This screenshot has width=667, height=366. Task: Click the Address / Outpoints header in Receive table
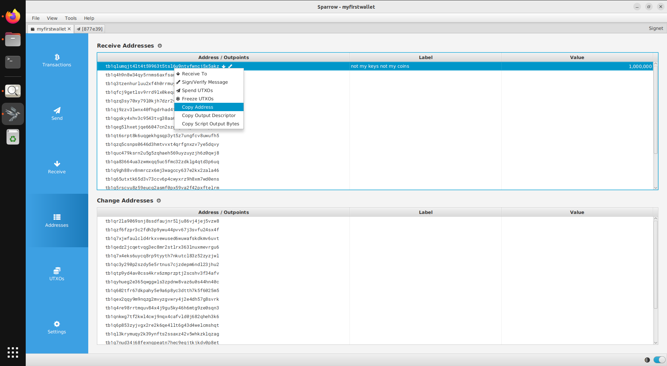tap(223, 57)
